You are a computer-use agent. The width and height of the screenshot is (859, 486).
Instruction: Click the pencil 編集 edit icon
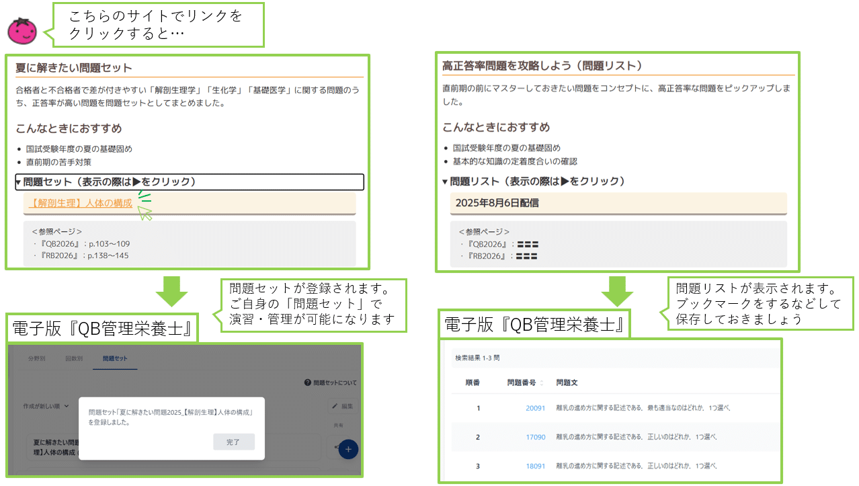click(335, 406)
